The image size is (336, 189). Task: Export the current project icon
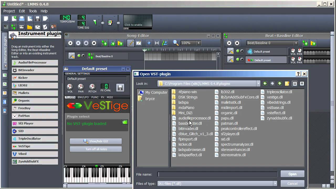pos(45,19)
